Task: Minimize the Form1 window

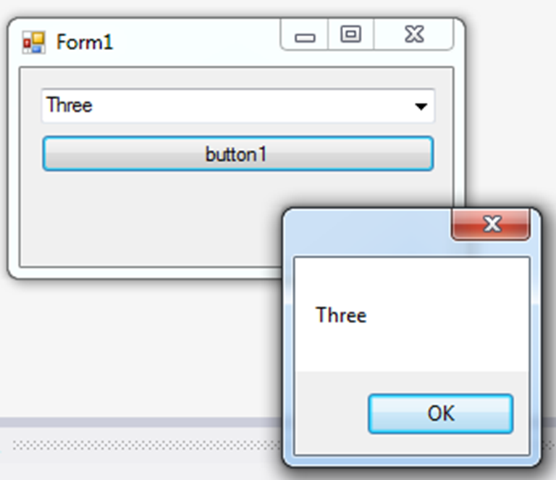Action: point(305,34)
